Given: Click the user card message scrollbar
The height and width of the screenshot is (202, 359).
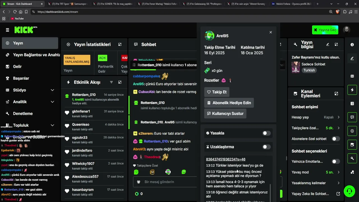Looking at the screenshot, I should [x=271, y=192].
